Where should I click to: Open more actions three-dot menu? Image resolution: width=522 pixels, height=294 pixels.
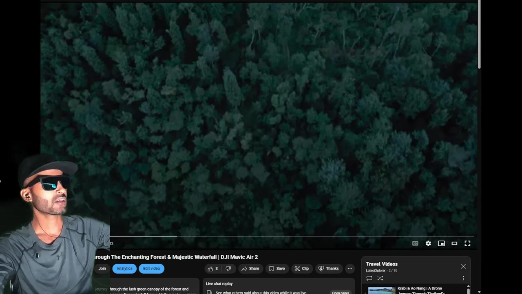tap(350, 269)
